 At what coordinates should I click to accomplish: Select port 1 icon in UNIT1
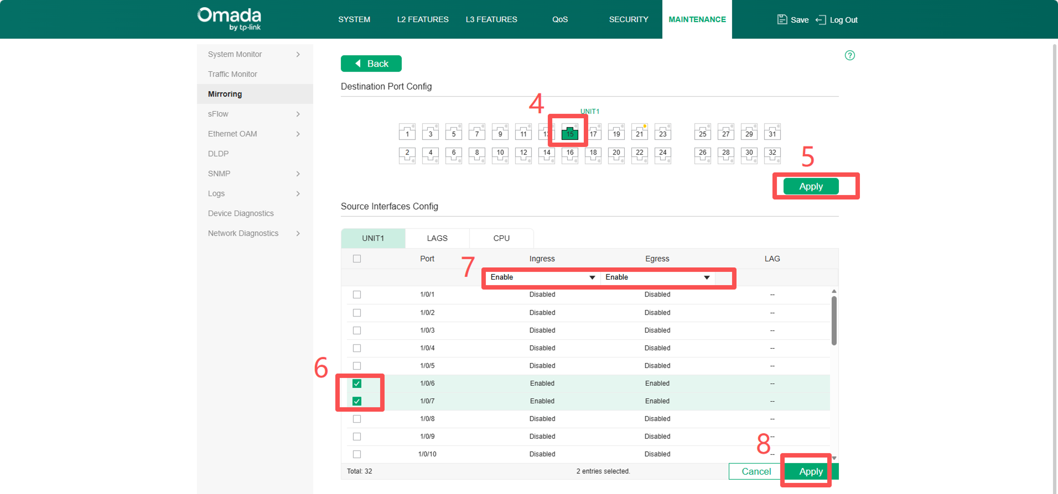click(x=407, y=132)
